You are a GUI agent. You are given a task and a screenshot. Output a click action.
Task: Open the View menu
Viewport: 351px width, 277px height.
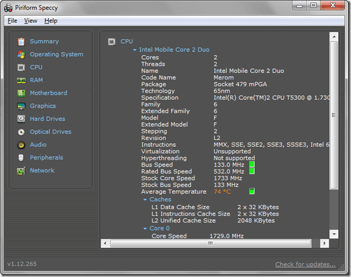30,21
